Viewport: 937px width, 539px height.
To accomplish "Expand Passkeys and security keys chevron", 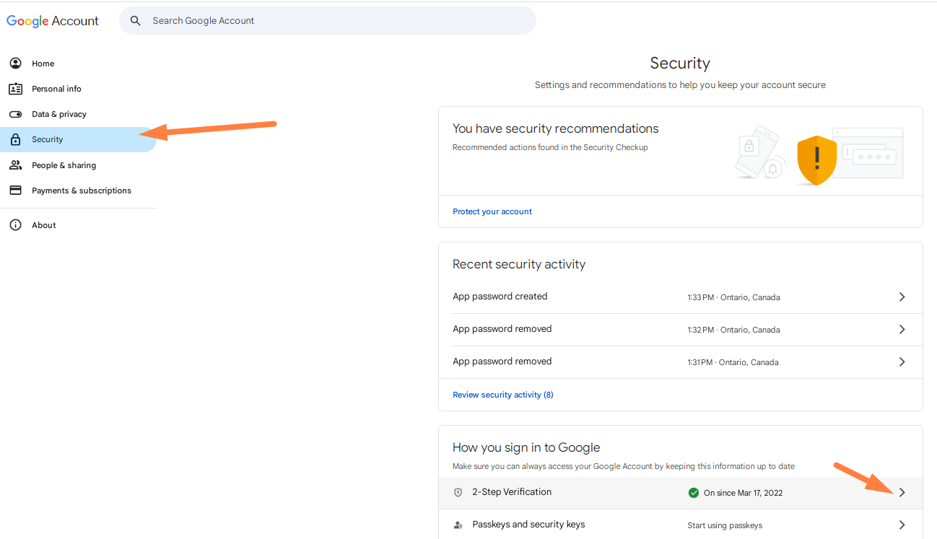I will (902, 525).
